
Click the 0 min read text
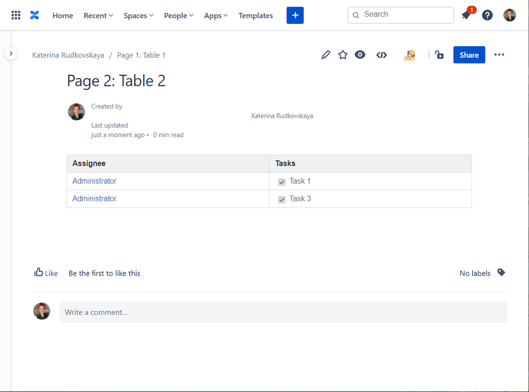coord(168,135)
